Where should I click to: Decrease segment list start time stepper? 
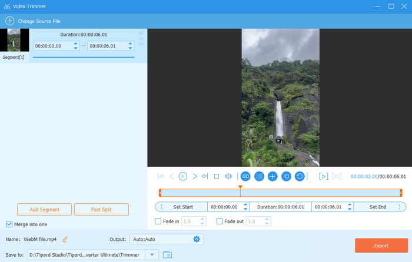75,48
